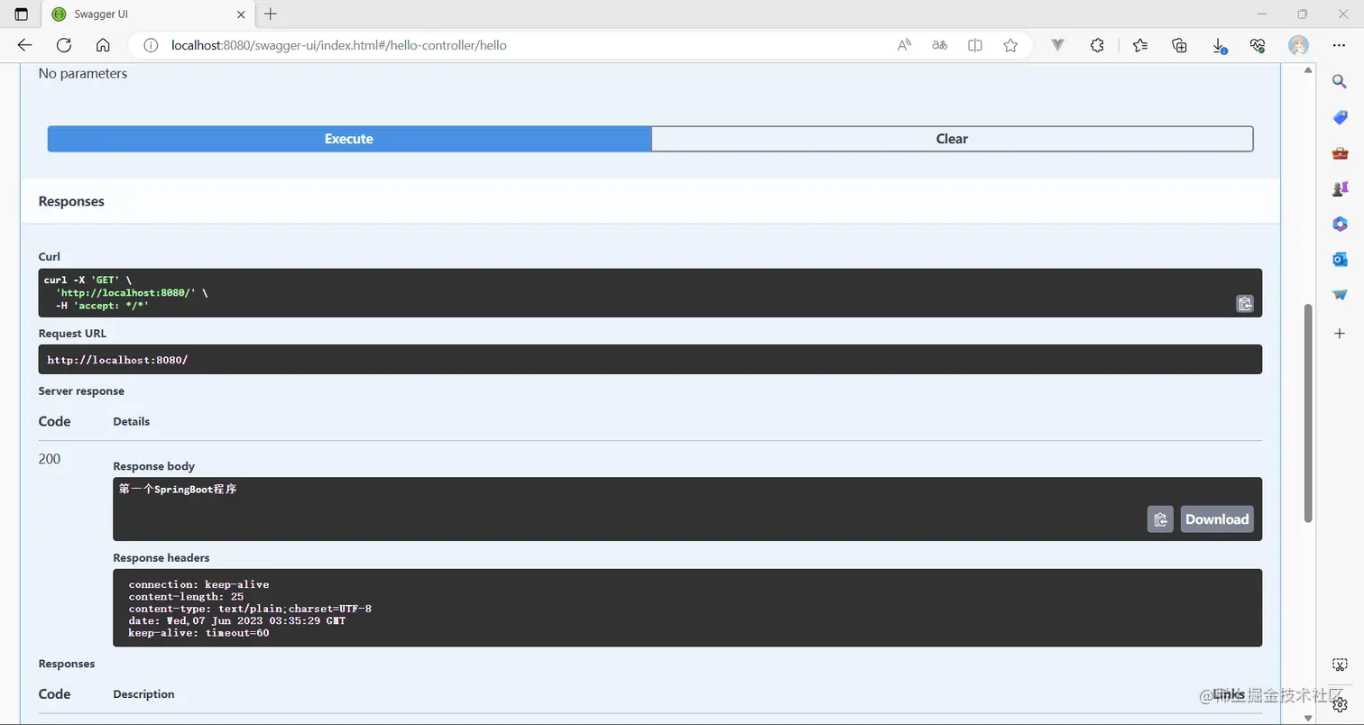Click the vertical scrollbar thumb
Viewport: 1364px width, 725px height.
(x=1309, y=413)
